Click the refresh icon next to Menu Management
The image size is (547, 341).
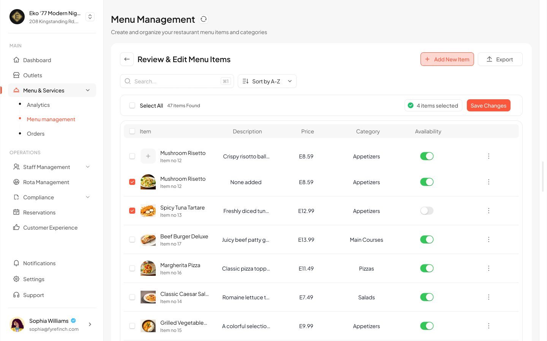(204, 19)
